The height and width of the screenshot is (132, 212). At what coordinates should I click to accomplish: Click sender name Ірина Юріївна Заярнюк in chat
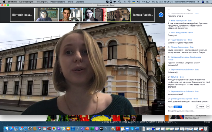[x=181, y=99]
